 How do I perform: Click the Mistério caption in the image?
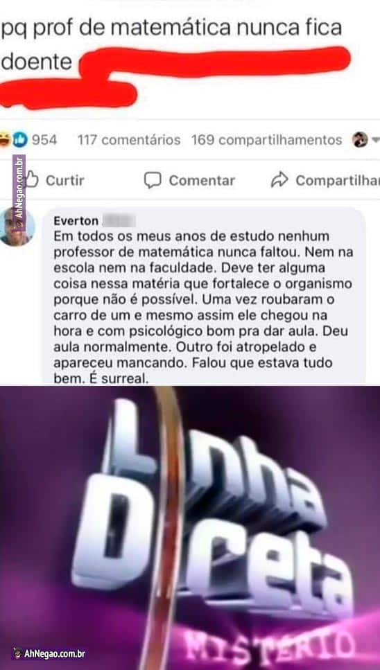(x=269, y=642)
